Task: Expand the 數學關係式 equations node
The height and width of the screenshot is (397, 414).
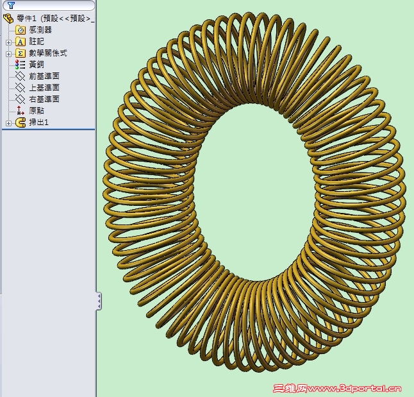Action: coord(9,54)
